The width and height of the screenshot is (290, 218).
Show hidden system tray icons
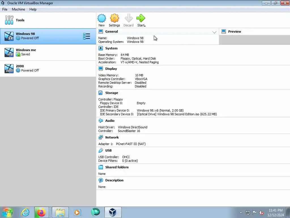pos(241,213)
